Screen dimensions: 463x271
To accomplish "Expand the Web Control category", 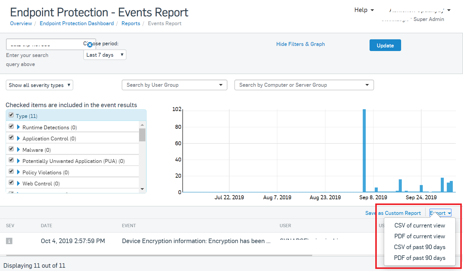I will click(18, 183).
